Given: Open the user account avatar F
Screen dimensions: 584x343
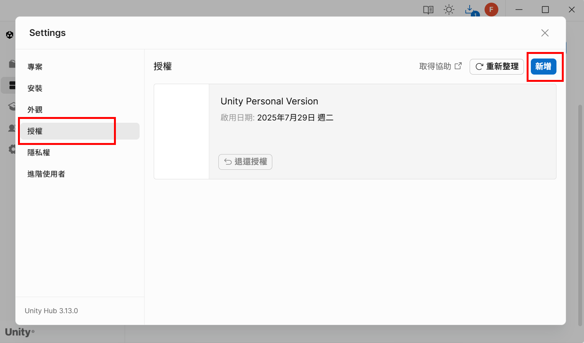Looking at the screenshot, I should (x=491, y=10).
